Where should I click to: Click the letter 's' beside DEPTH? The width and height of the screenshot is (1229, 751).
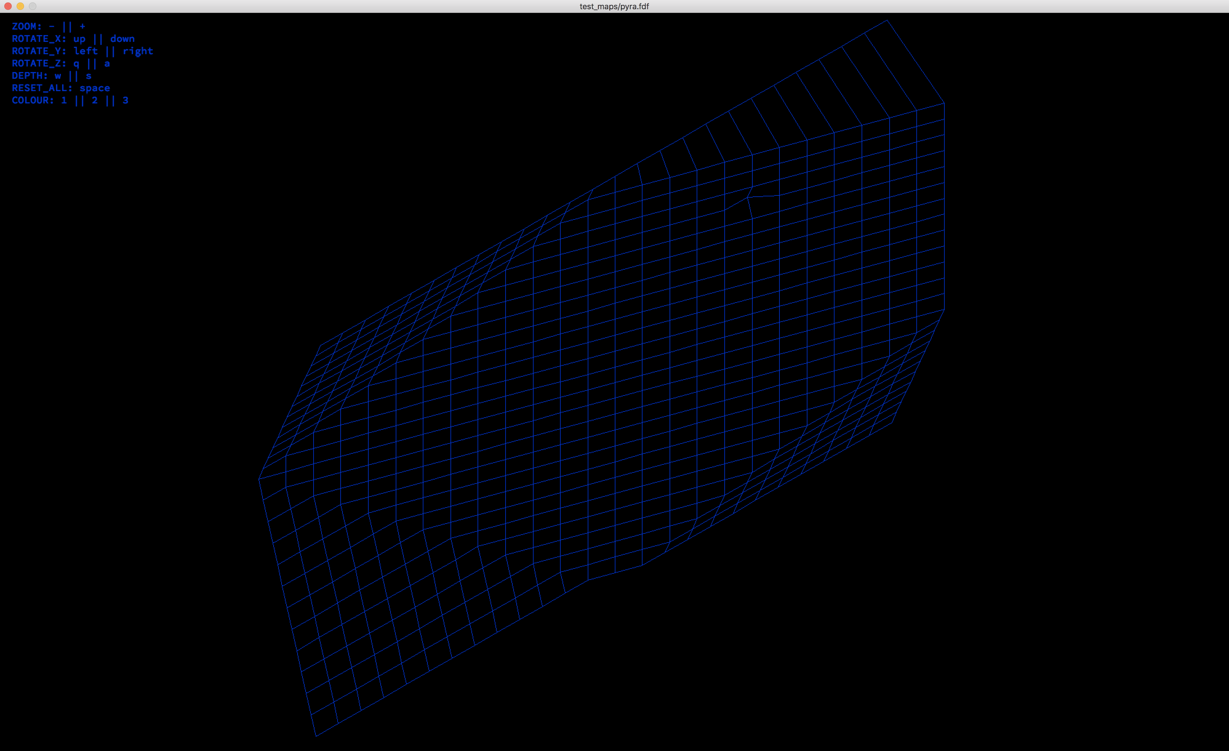[x=88, y=76]
